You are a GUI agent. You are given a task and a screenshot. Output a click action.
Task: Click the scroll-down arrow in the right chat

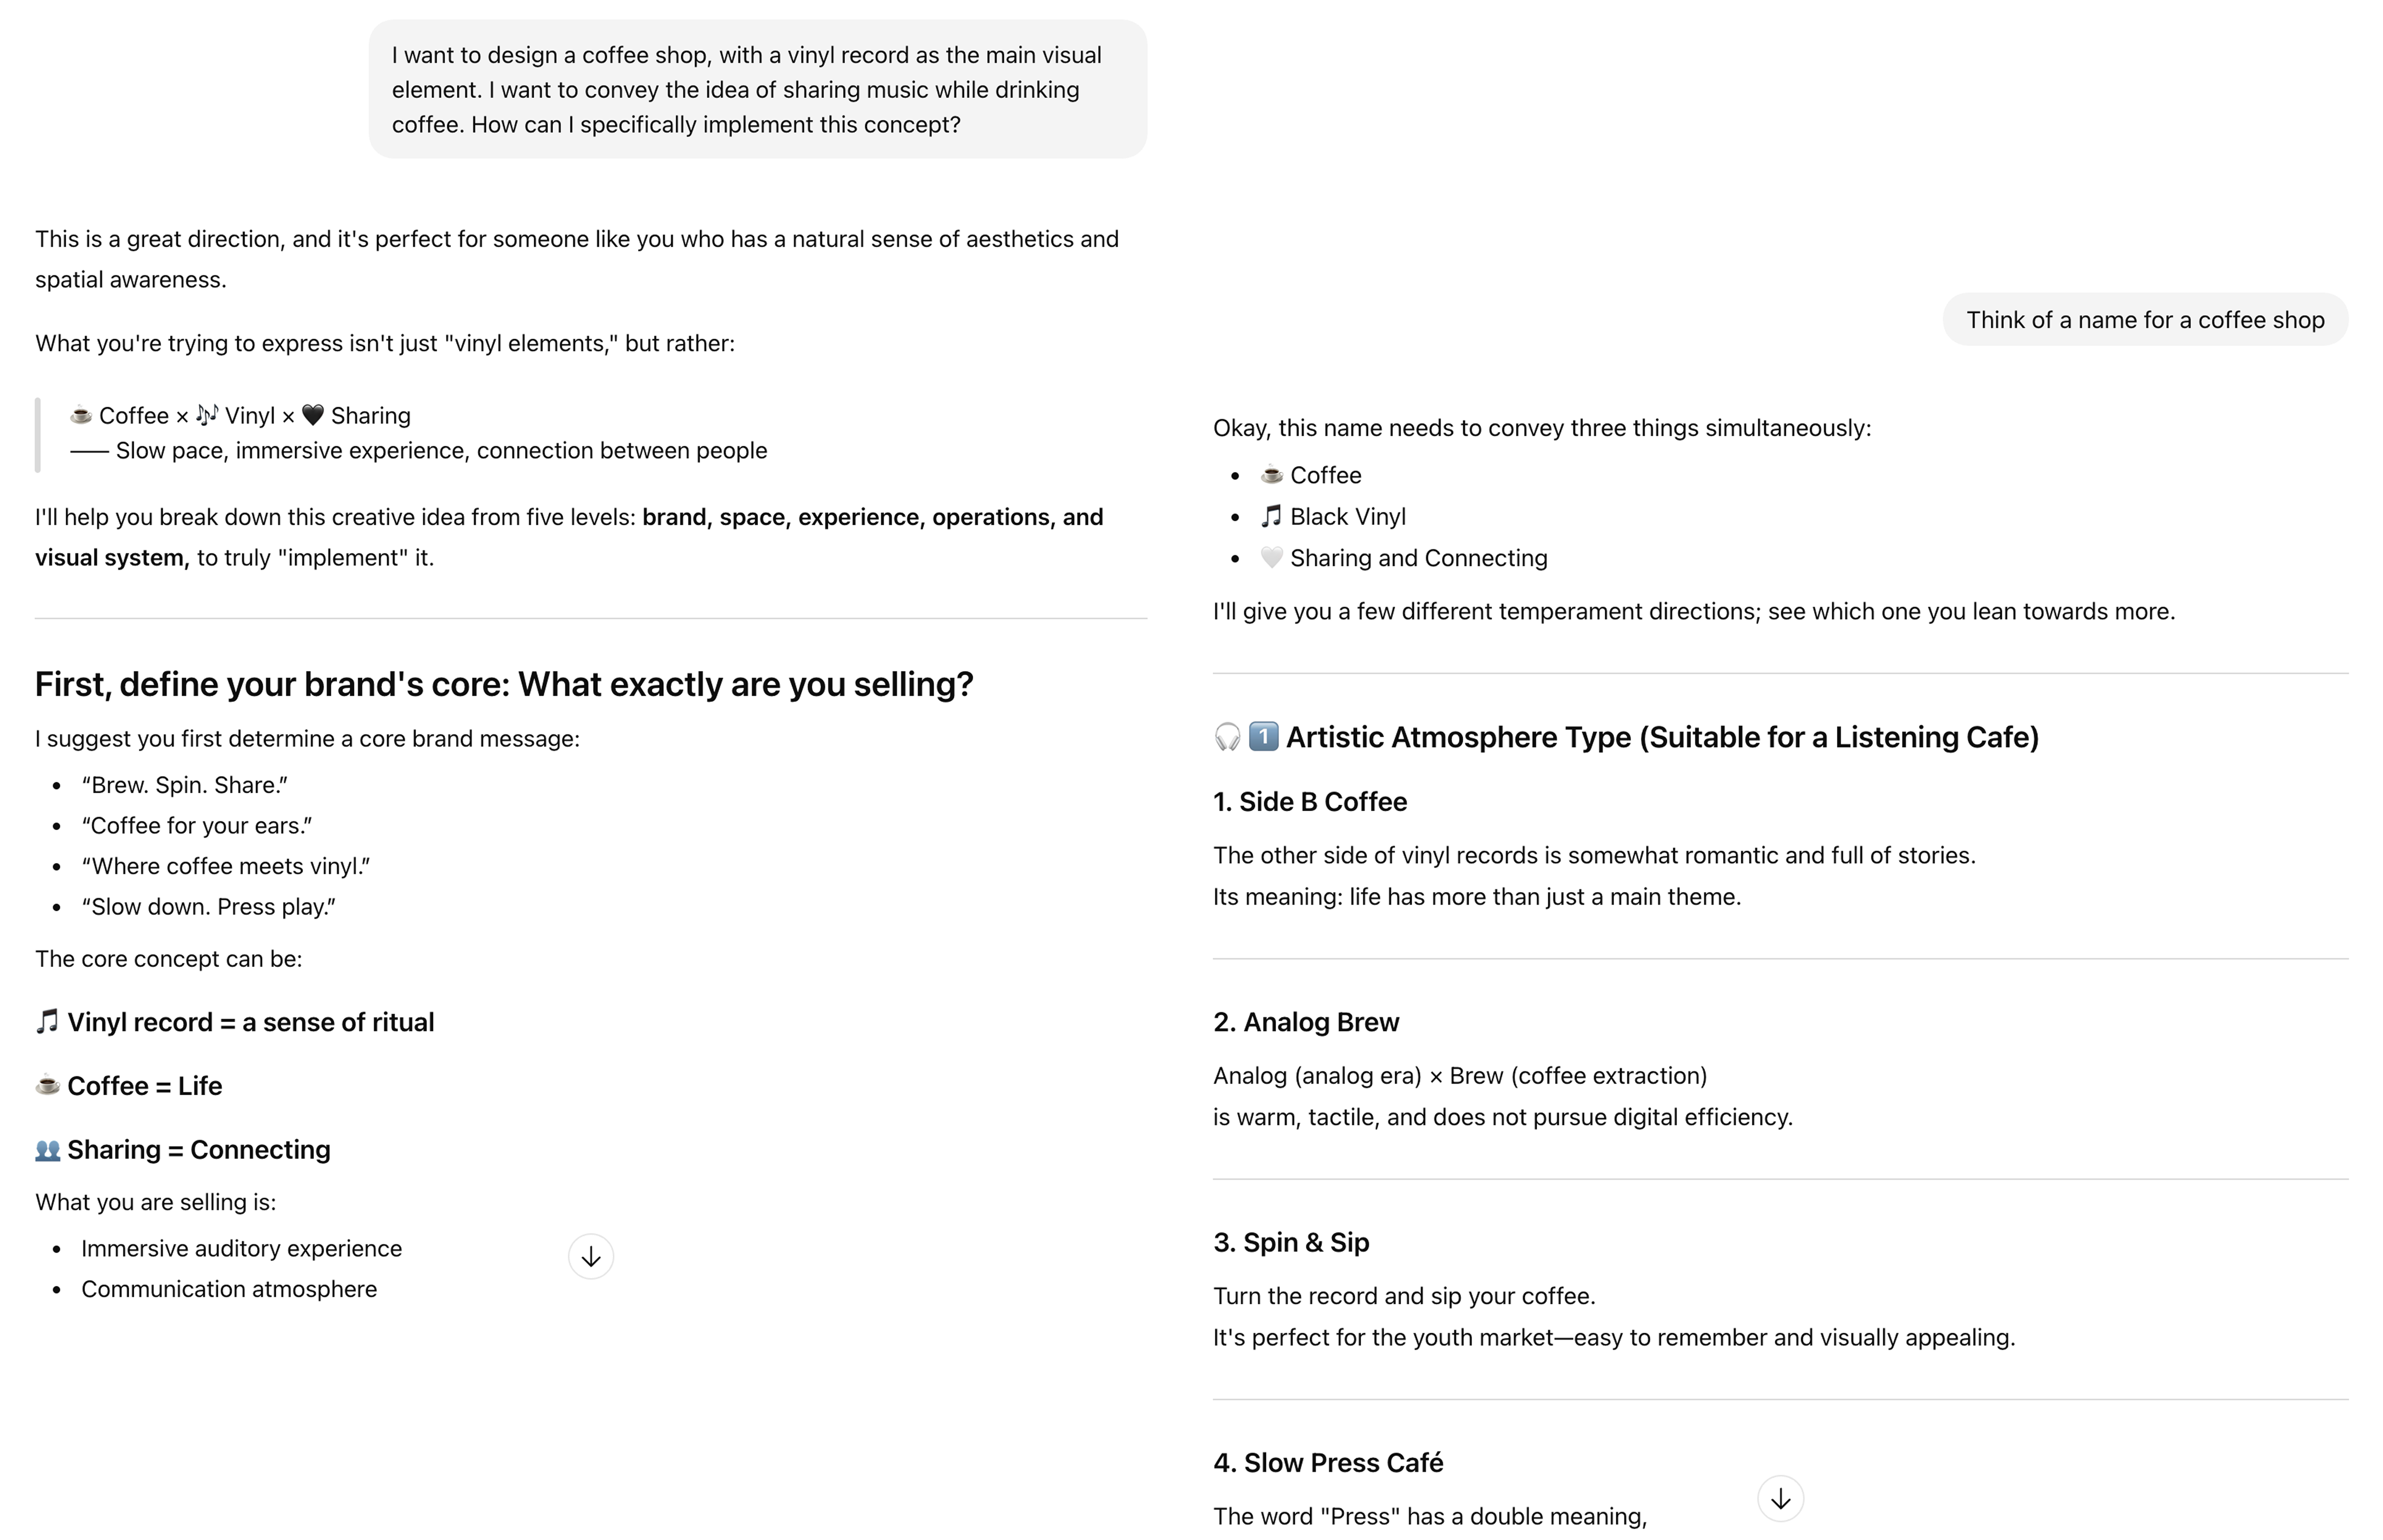pyautogui.click(x=1779, y=1498)
